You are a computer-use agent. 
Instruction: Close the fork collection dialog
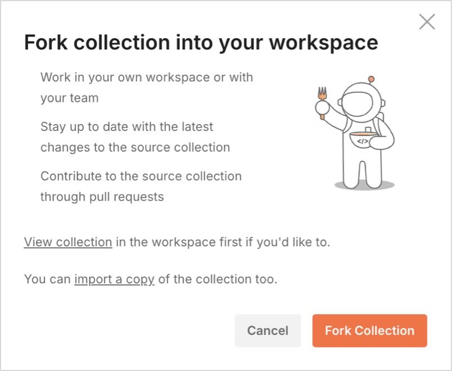[x=427, y=22]
